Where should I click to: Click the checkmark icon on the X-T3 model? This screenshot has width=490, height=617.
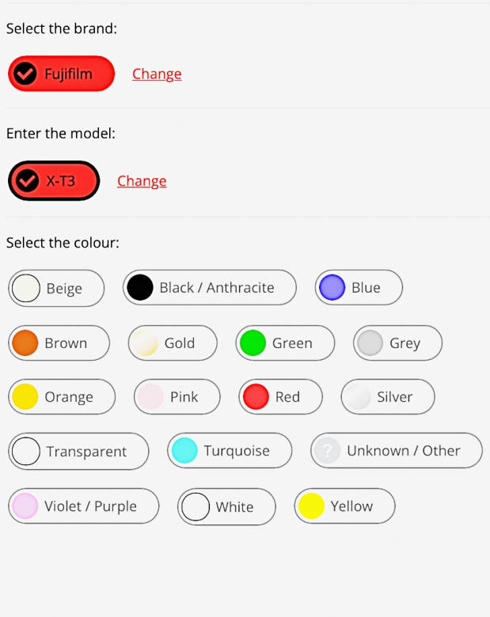point(27,180)
